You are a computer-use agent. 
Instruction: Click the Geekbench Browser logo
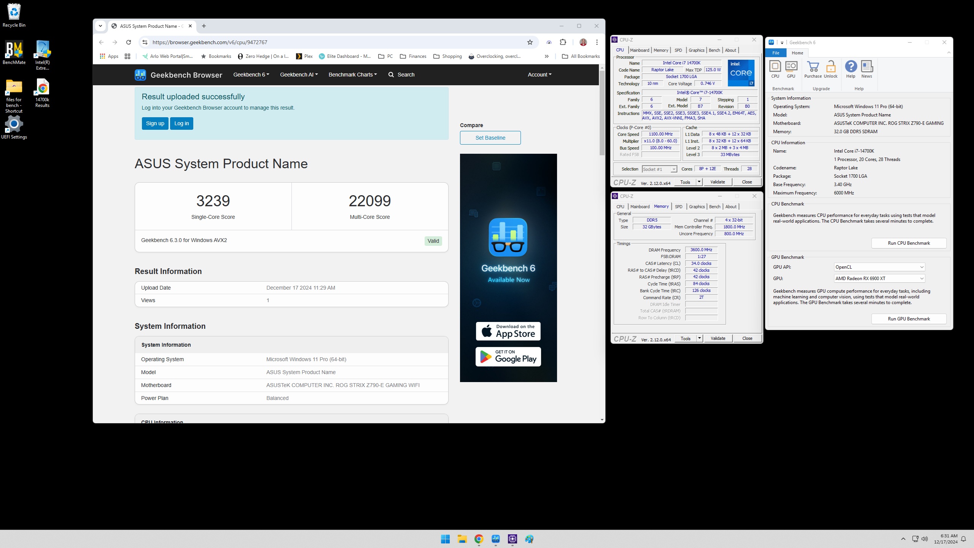pyautogui.click(x=178, y=75)
